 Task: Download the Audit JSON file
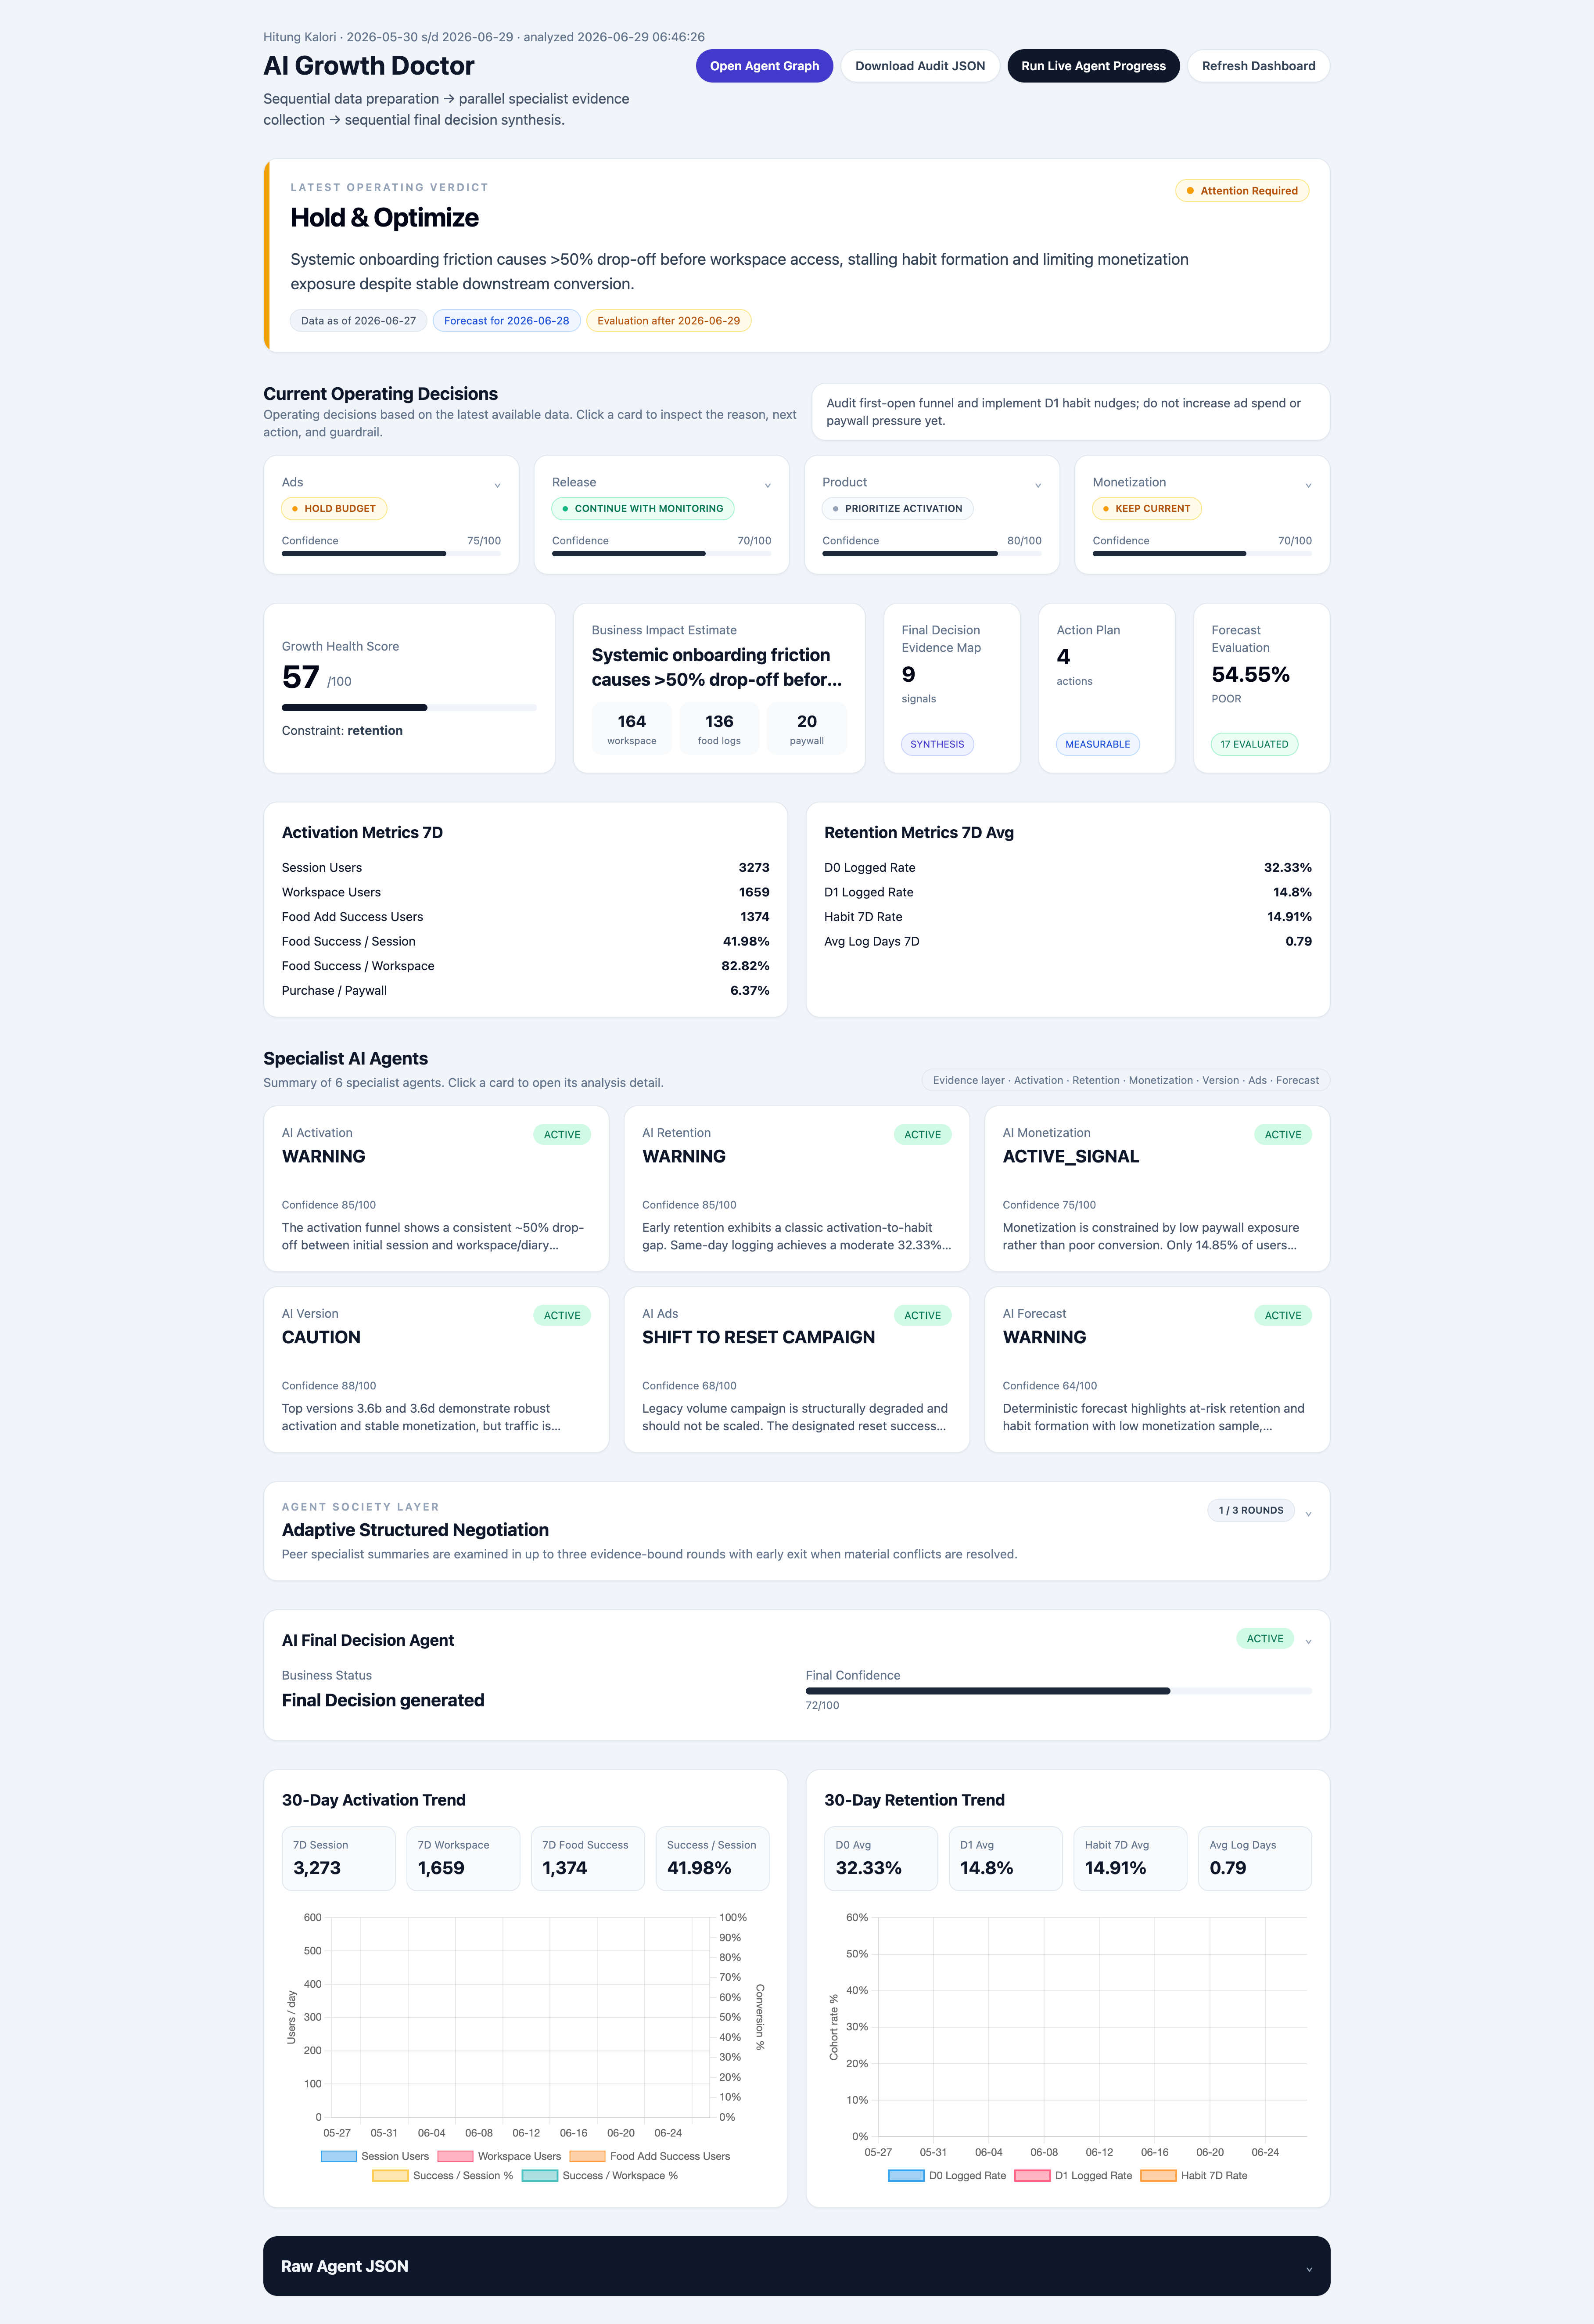click(x=920, y=66)
